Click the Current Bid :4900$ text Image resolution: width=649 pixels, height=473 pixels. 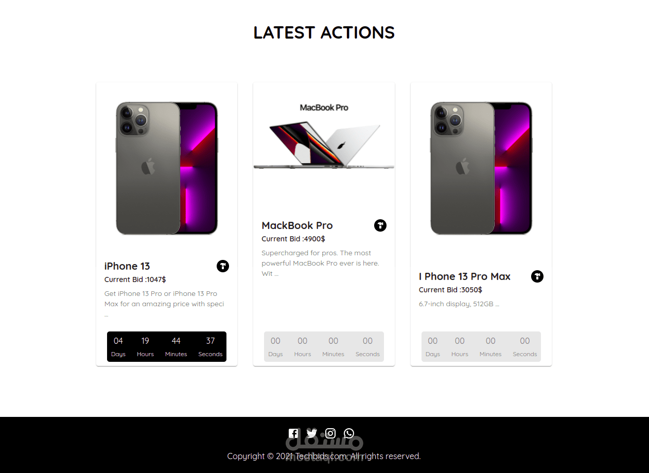[x=293, y=239]
